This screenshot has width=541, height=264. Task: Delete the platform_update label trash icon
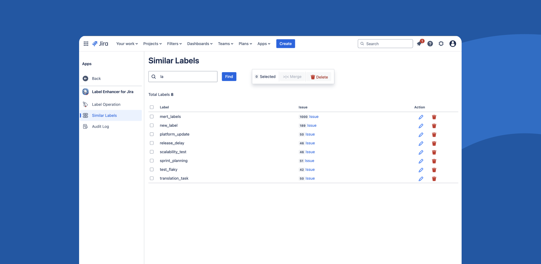point(434,135)
